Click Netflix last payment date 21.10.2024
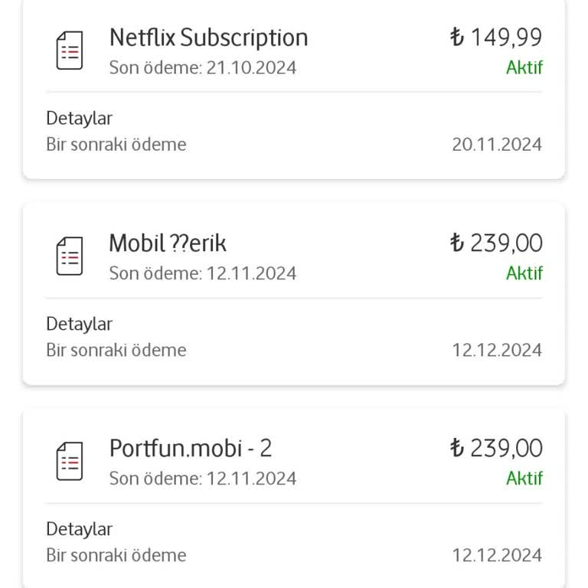The width and height of the screenshot is (588, 588). point(251,67)
